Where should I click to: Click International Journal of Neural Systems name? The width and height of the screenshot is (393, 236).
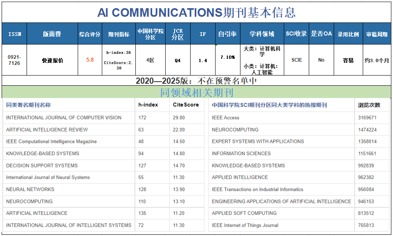[x=48, y=178]
